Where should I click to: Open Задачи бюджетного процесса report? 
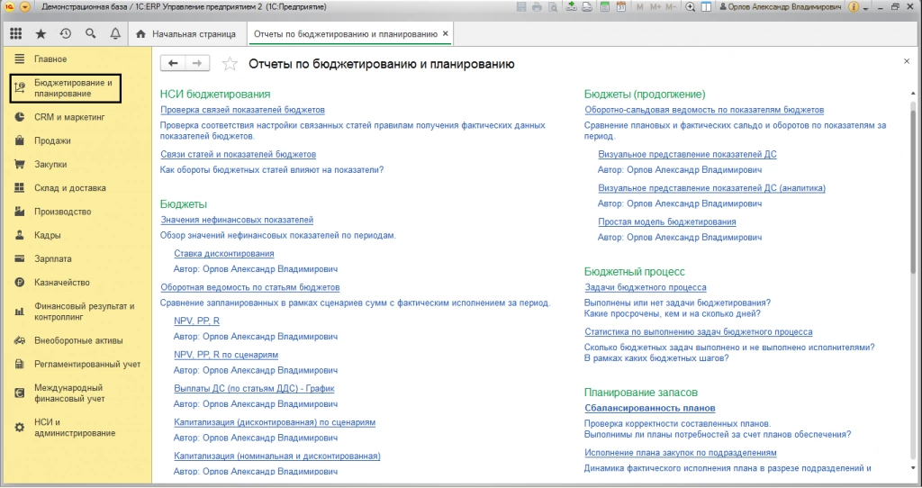(x=645, y=287)
